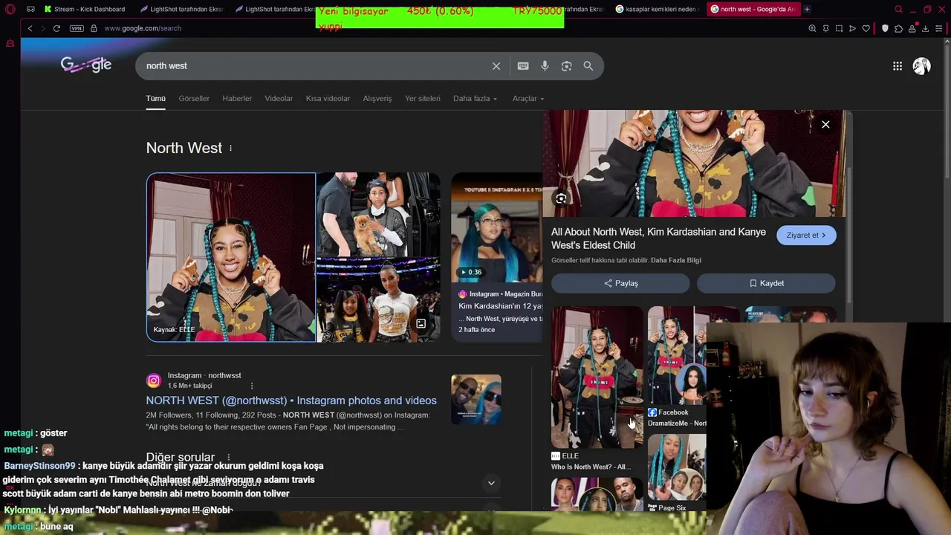Close the image preview panel
This screenshot has height=535, width=951.
tap(825, 125)
